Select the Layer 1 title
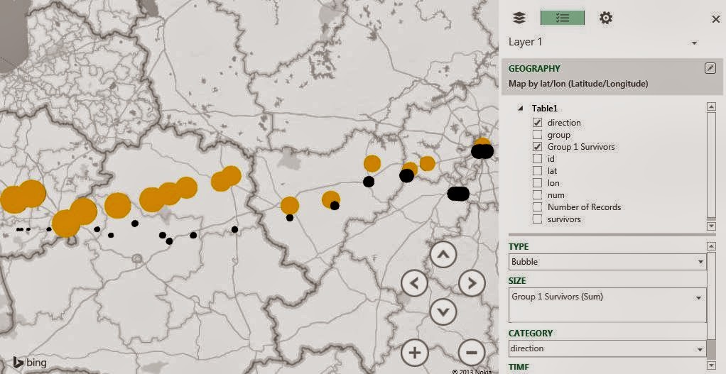The height and width of the screenshot is (374, 726). [525, 42]
